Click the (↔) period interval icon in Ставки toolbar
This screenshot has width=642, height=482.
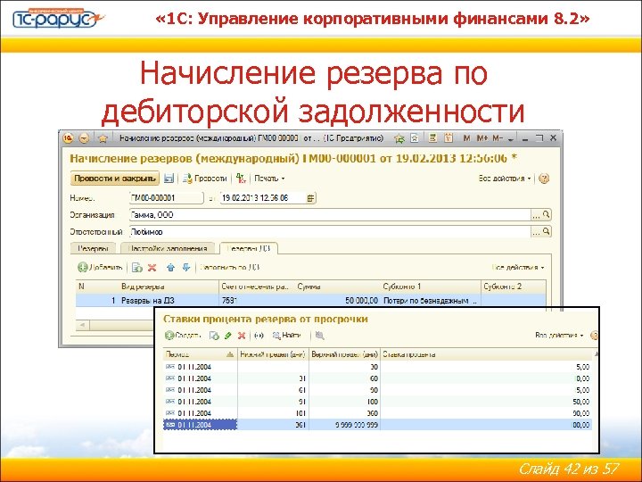click(x=259, y=336)
